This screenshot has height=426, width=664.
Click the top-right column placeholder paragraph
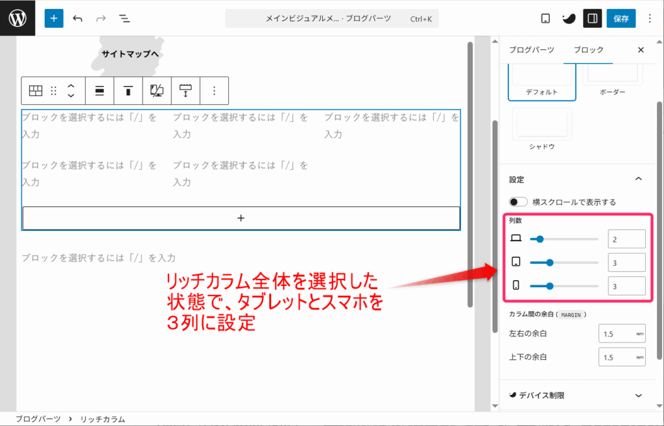[392, 126]
